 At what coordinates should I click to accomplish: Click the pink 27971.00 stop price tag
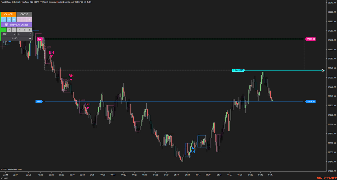click(x=310, y=39)
